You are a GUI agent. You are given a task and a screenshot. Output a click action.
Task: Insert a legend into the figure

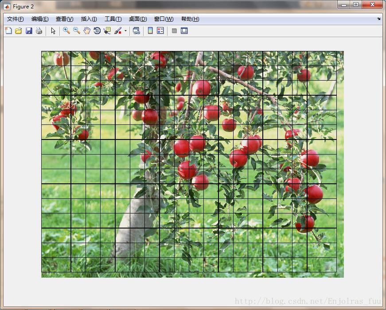160,31
